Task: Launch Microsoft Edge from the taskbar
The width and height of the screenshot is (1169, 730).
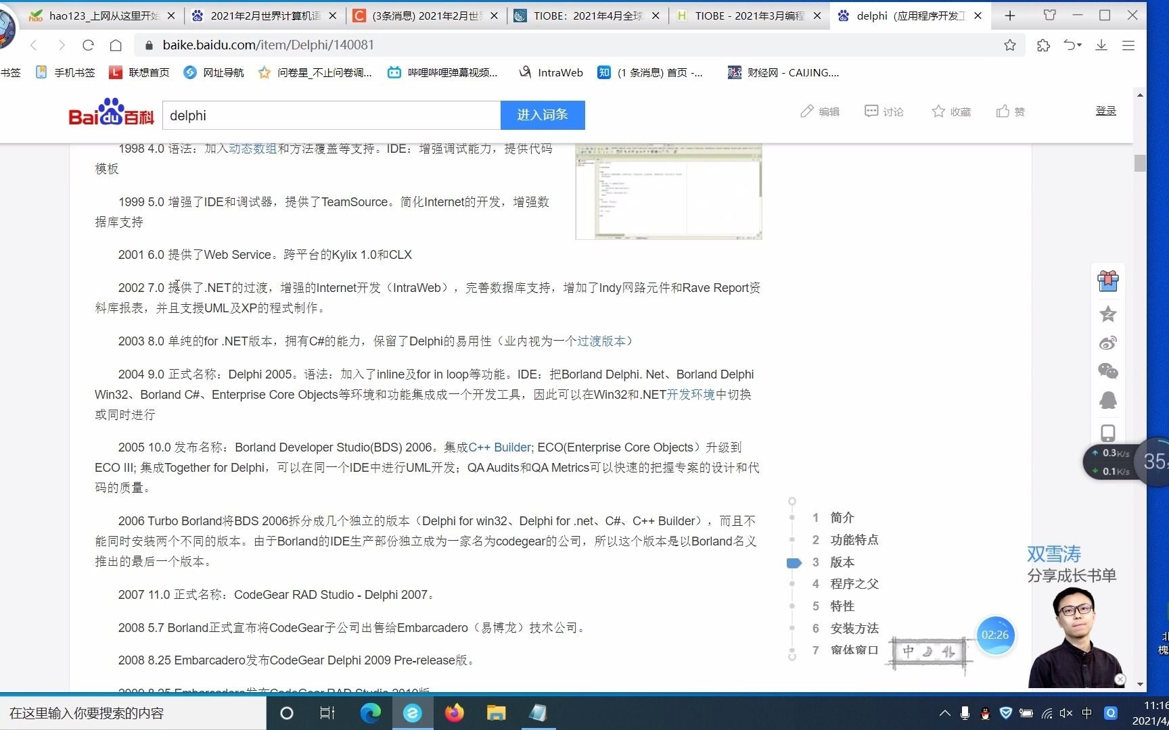Action: (370, 713)
